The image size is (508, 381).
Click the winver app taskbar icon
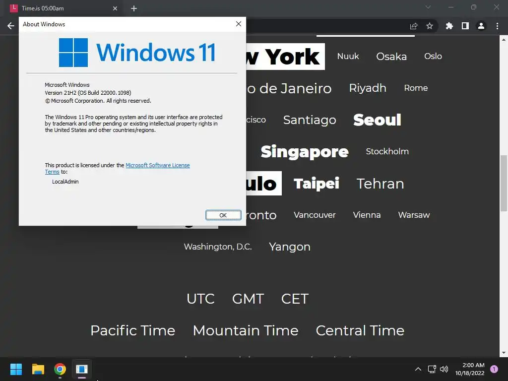click(82, 369)
